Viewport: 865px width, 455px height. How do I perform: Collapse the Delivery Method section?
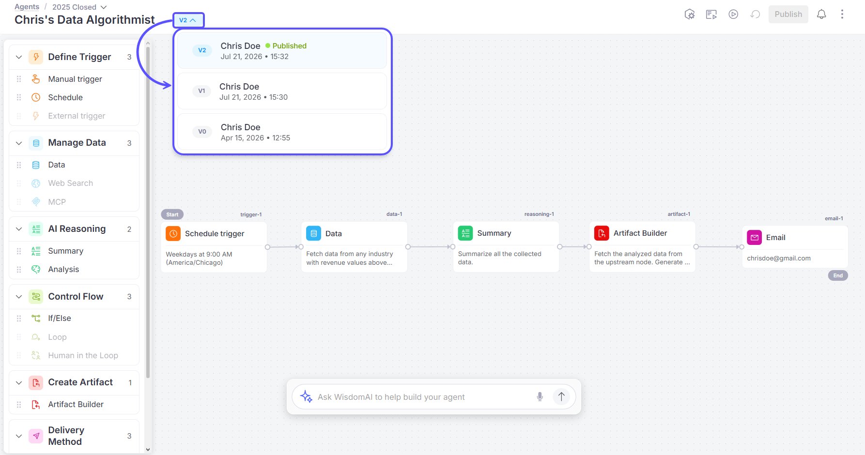coord(19,436)
